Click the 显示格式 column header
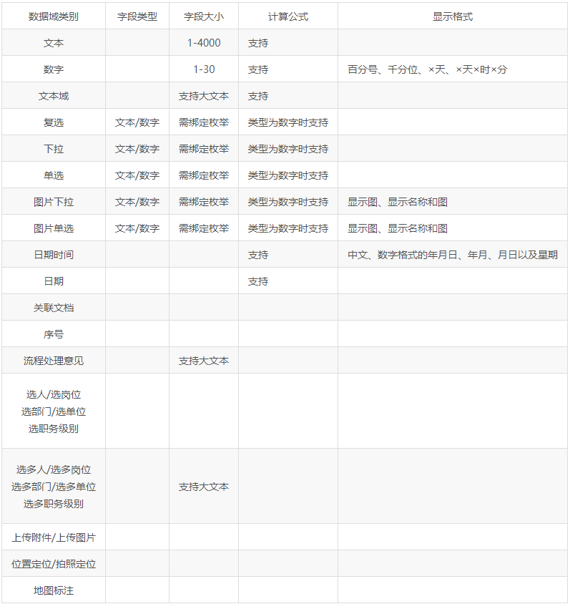This screenshot has height=604, width=570. (x=453, y=16)
